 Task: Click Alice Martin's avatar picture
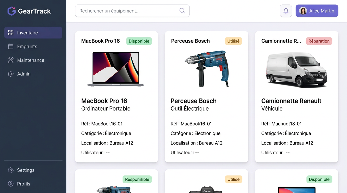[303, 11]
